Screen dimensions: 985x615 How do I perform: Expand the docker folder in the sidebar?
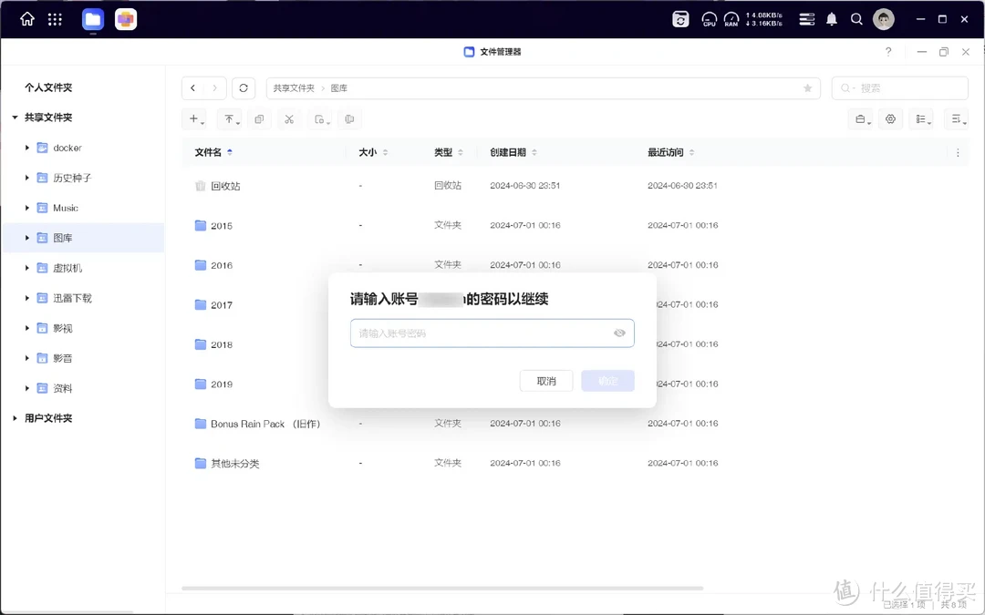pos(26,147)
